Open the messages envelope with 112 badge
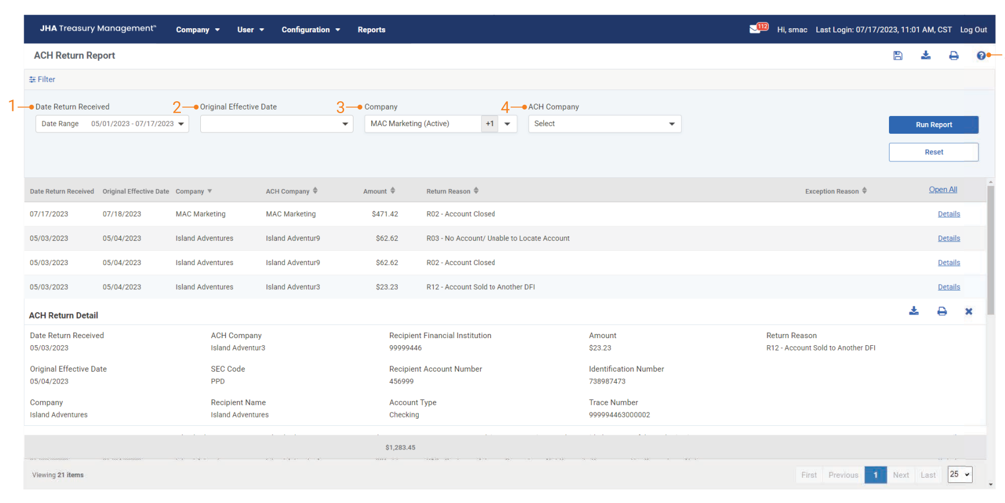1005x503 pixels. point(755,29)
